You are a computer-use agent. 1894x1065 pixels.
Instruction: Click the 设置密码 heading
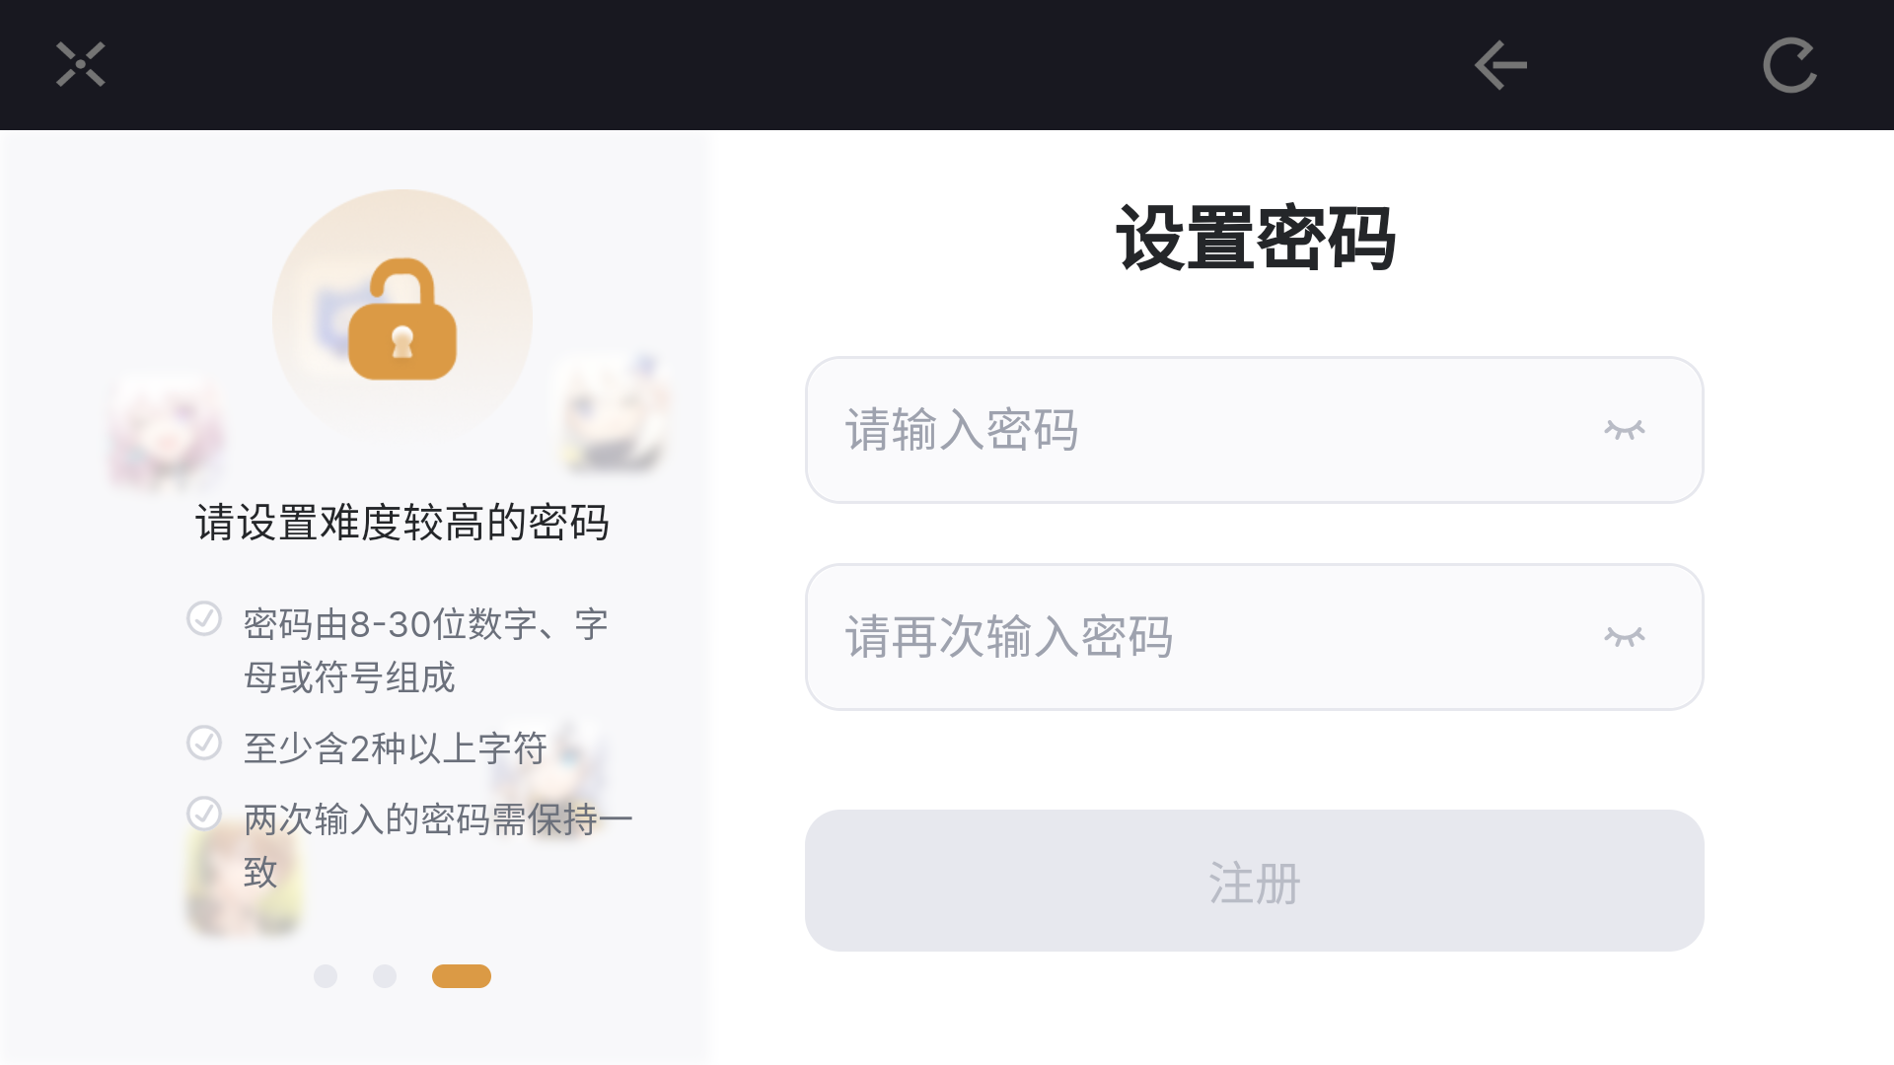pos(1255,239)
